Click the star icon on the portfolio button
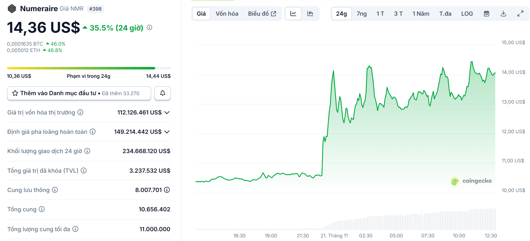530x241 pixels. (x=15, y=93)
